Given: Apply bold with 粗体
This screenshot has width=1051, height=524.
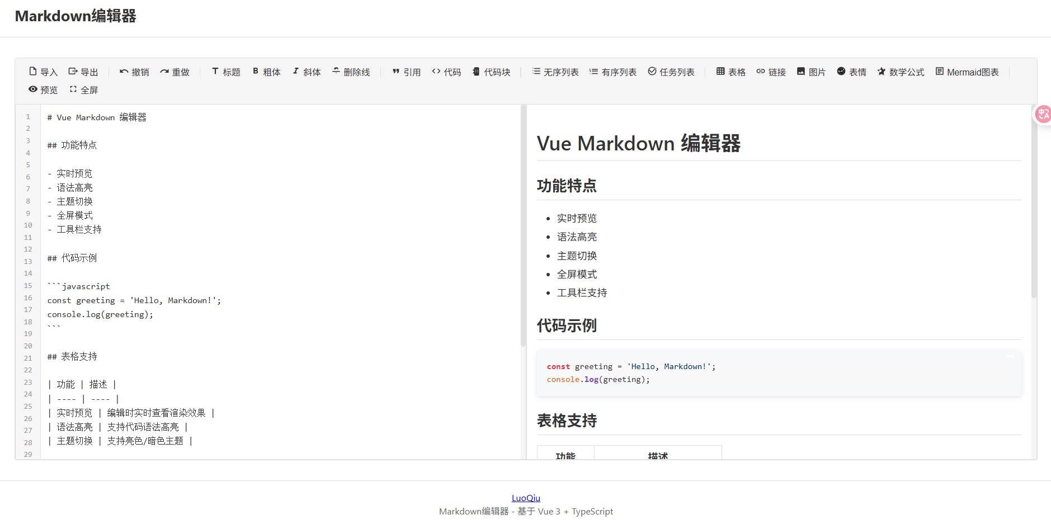Looking at the screenshot, I should click(x=266, y=72).
